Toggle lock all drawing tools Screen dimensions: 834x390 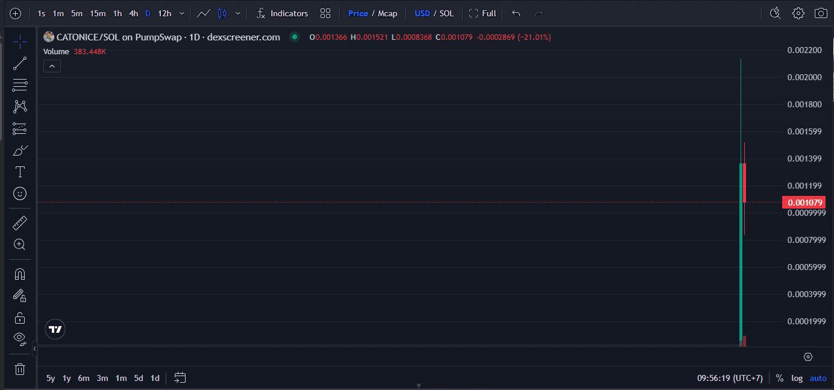click(x=20, y=318)
